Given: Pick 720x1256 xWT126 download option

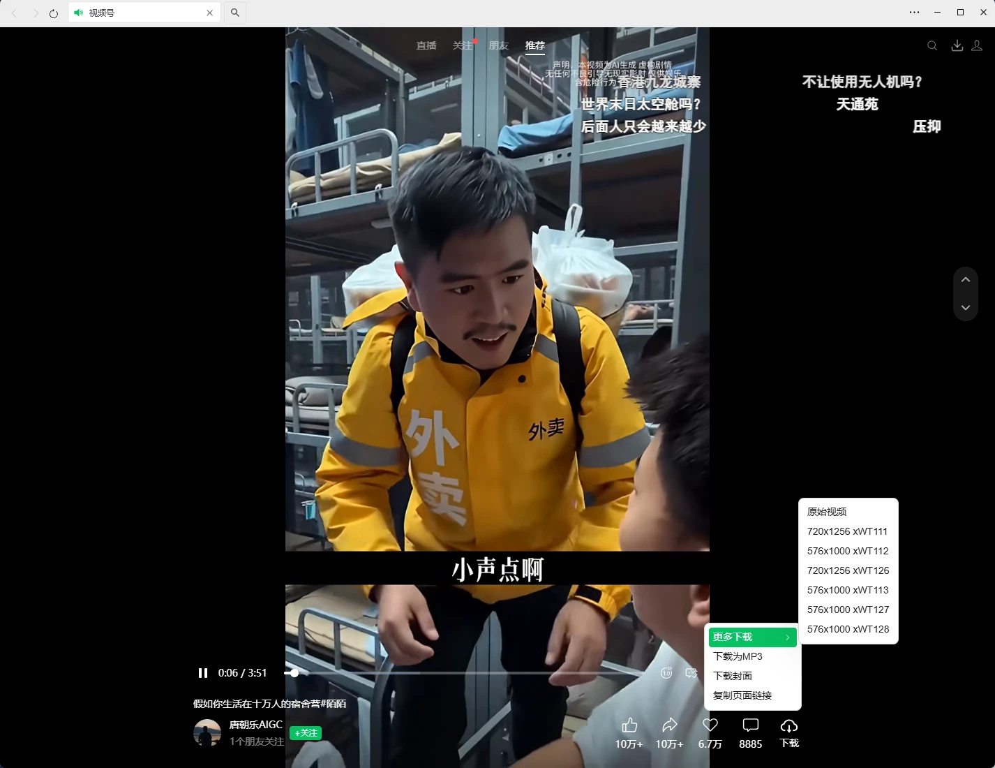Looking at the screenshot, I should coord(848,570).
